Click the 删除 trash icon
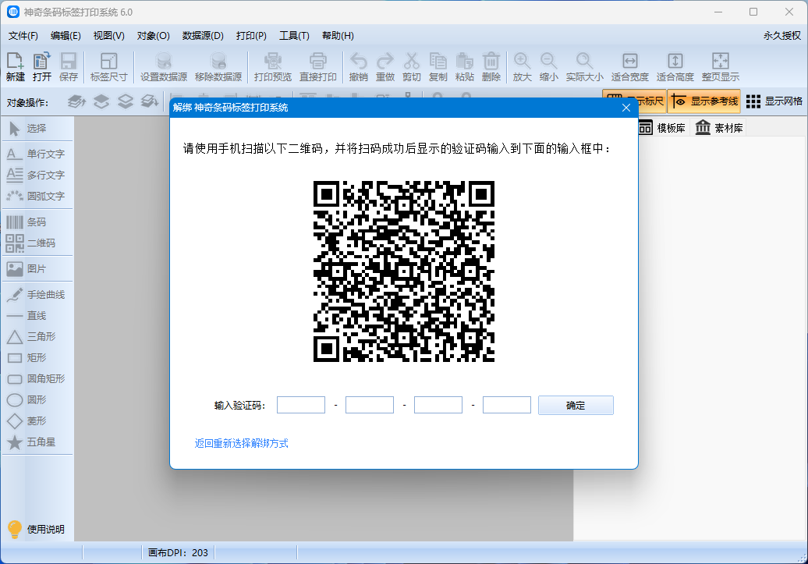Screen dimensions: 808x564 coord(491,67)
